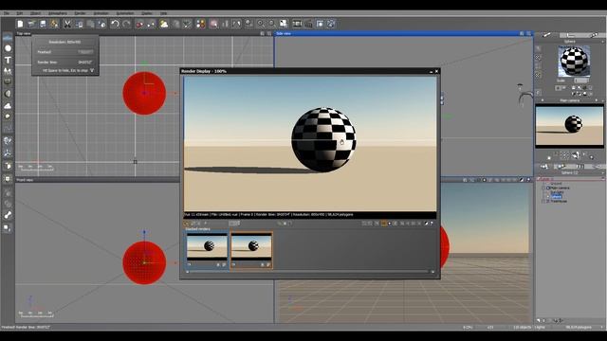The height and width of the screenshot is (341, 607).
Task: Close the Render Display window
Action: click(x=436, y=71)
